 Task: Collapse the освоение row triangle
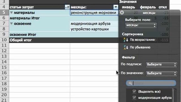coord(11,24)
